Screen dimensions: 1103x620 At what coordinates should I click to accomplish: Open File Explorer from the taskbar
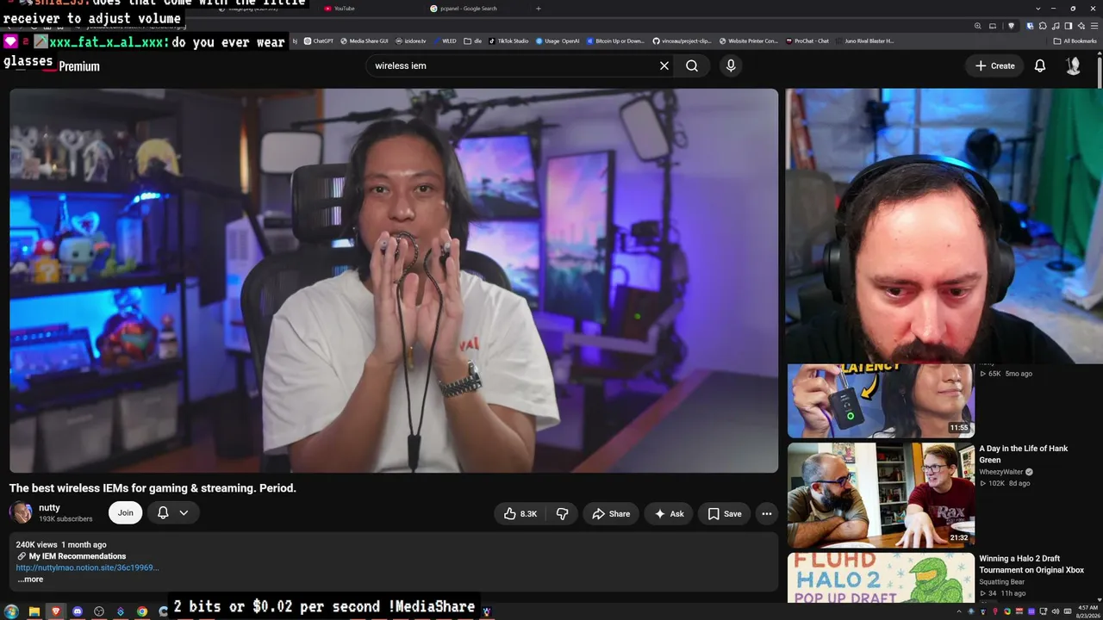tap(34, 611)
